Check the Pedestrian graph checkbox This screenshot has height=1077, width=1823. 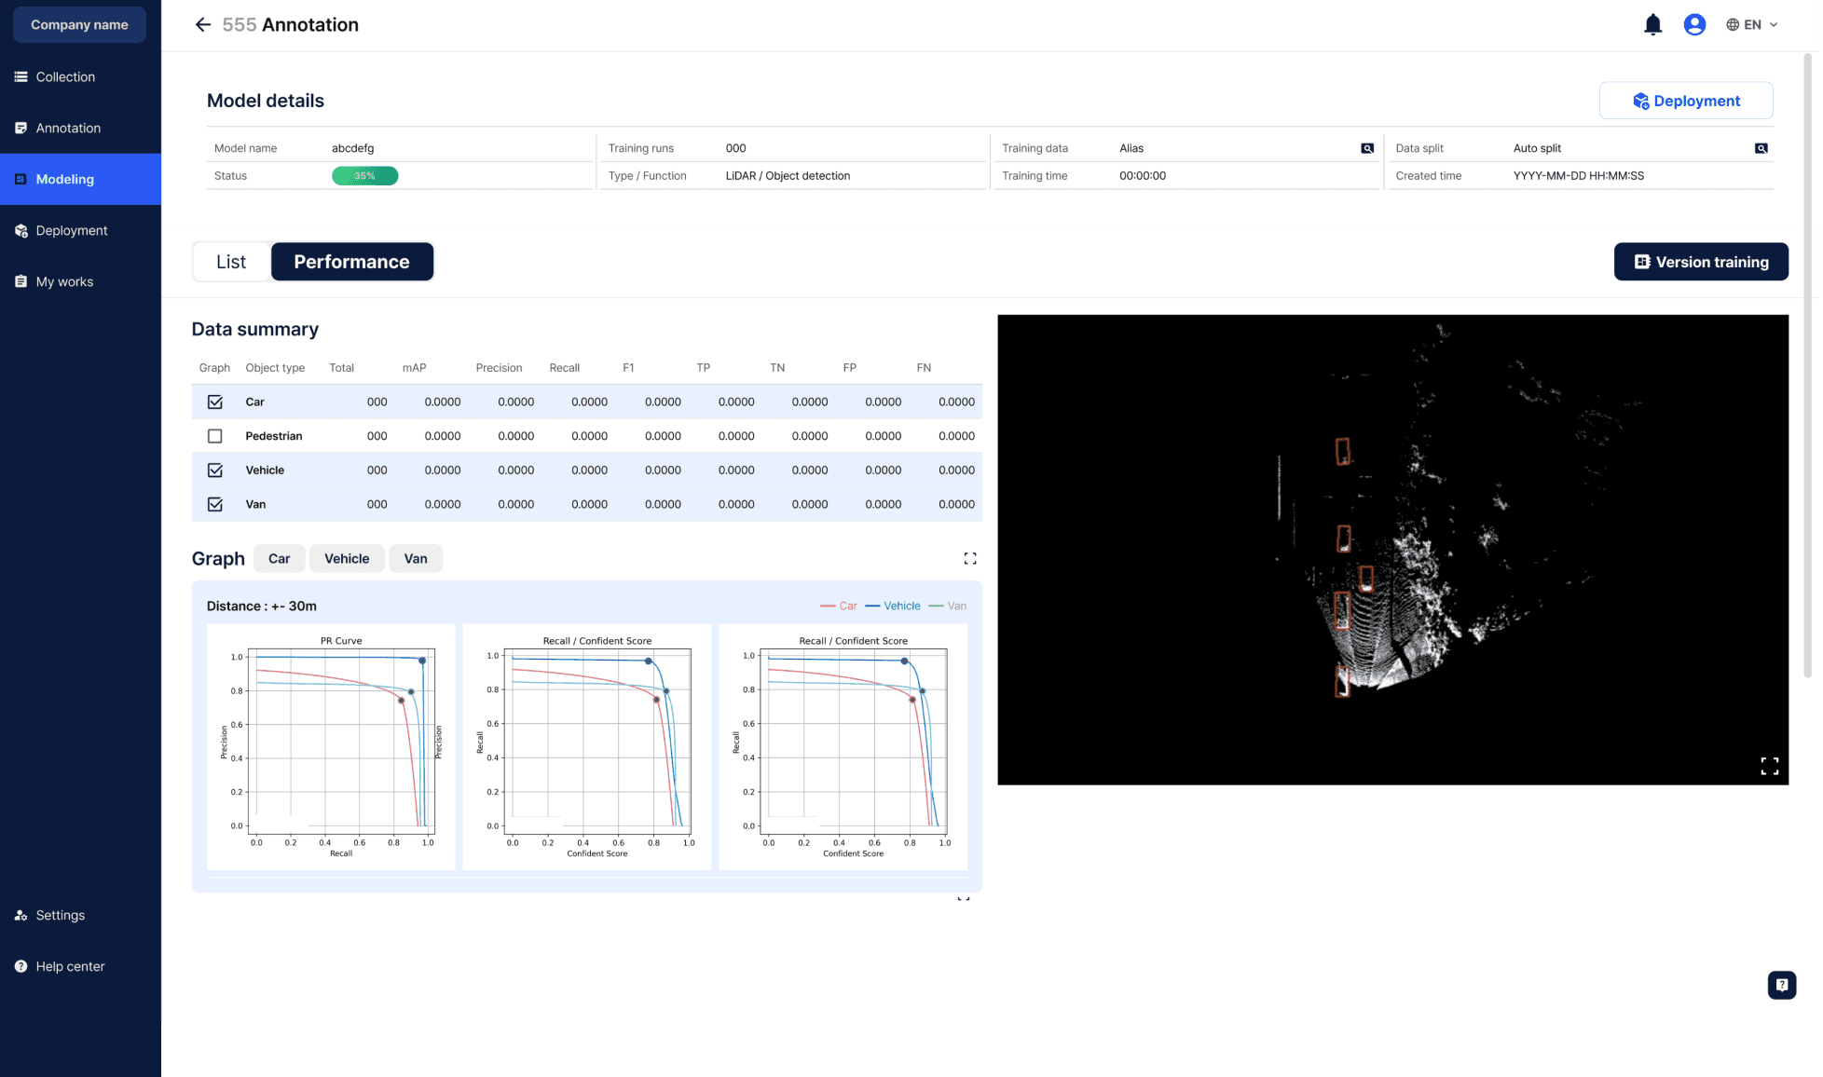coord(215,436)
